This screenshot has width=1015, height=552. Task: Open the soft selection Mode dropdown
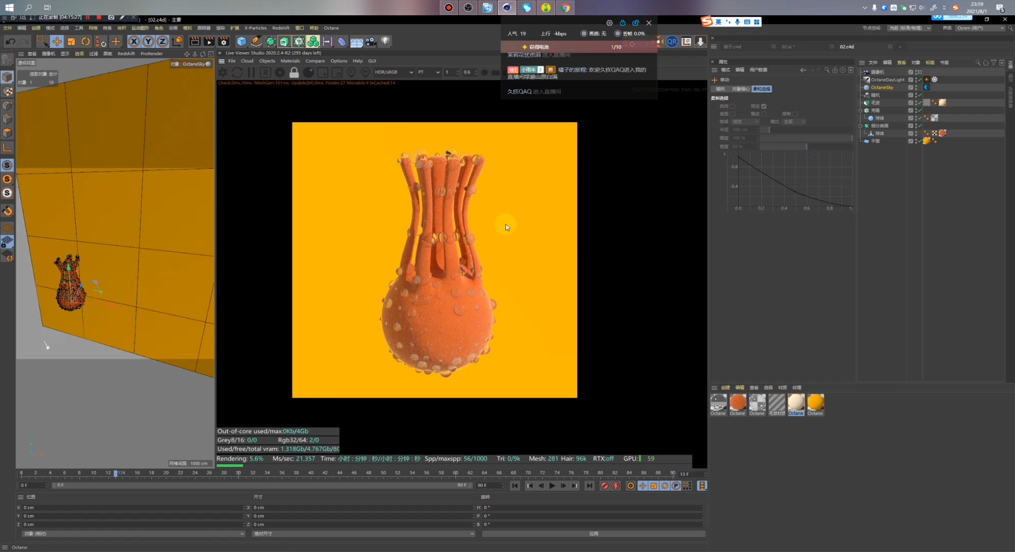[x=793, y=122]
